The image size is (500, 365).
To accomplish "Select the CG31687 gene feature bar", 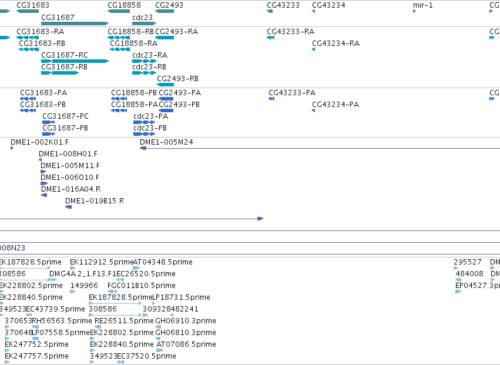I will 75,24.
